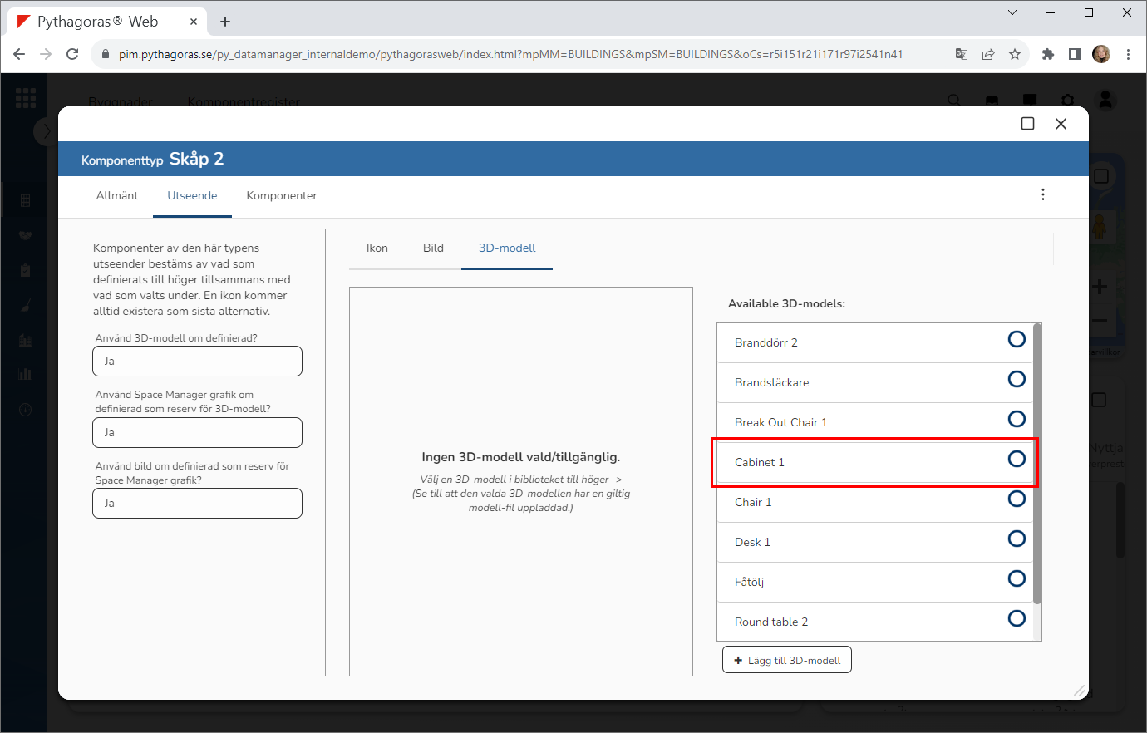1147x733 pixels.
Task: Click the Google Translate icon in the address bar
Action: pos(962,54)
